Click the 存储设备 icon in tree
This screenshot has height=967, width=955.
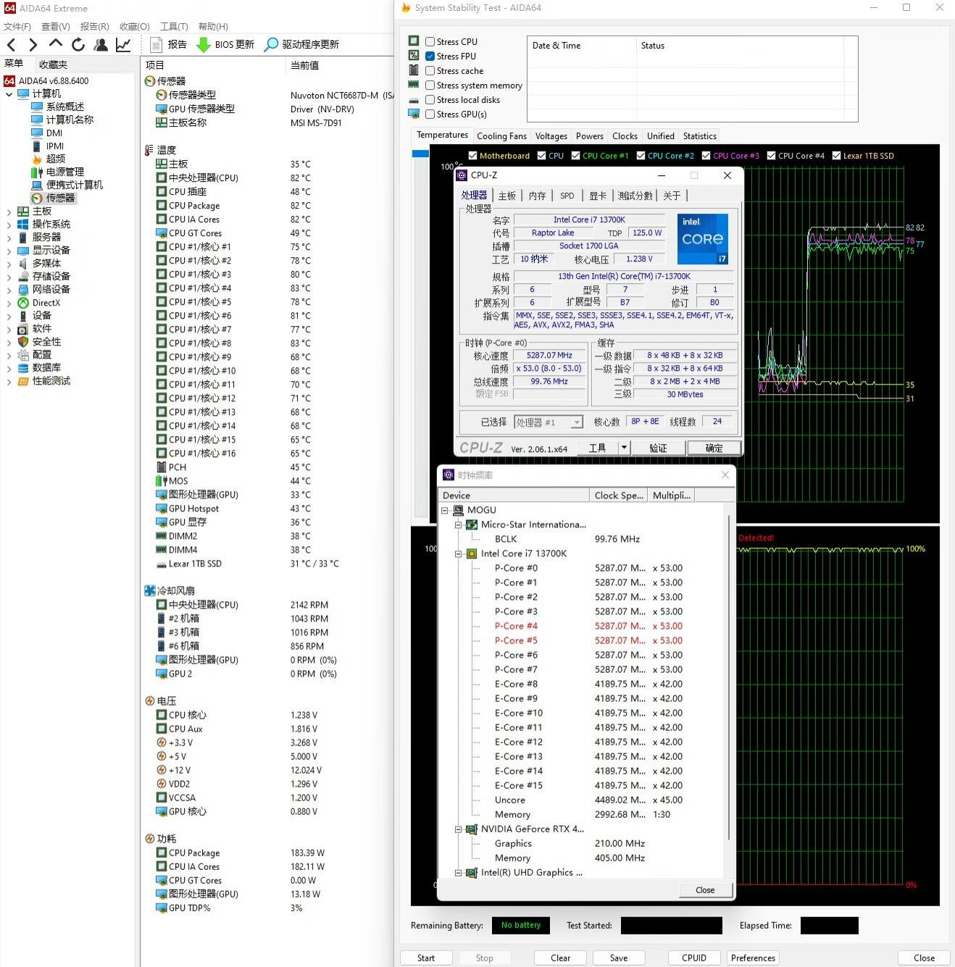tap(23, 276)
